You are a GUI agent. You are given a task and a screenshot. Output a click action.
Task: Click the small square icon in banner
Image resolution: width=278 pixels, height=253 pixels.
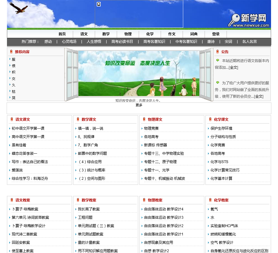[x=99, y=4]
